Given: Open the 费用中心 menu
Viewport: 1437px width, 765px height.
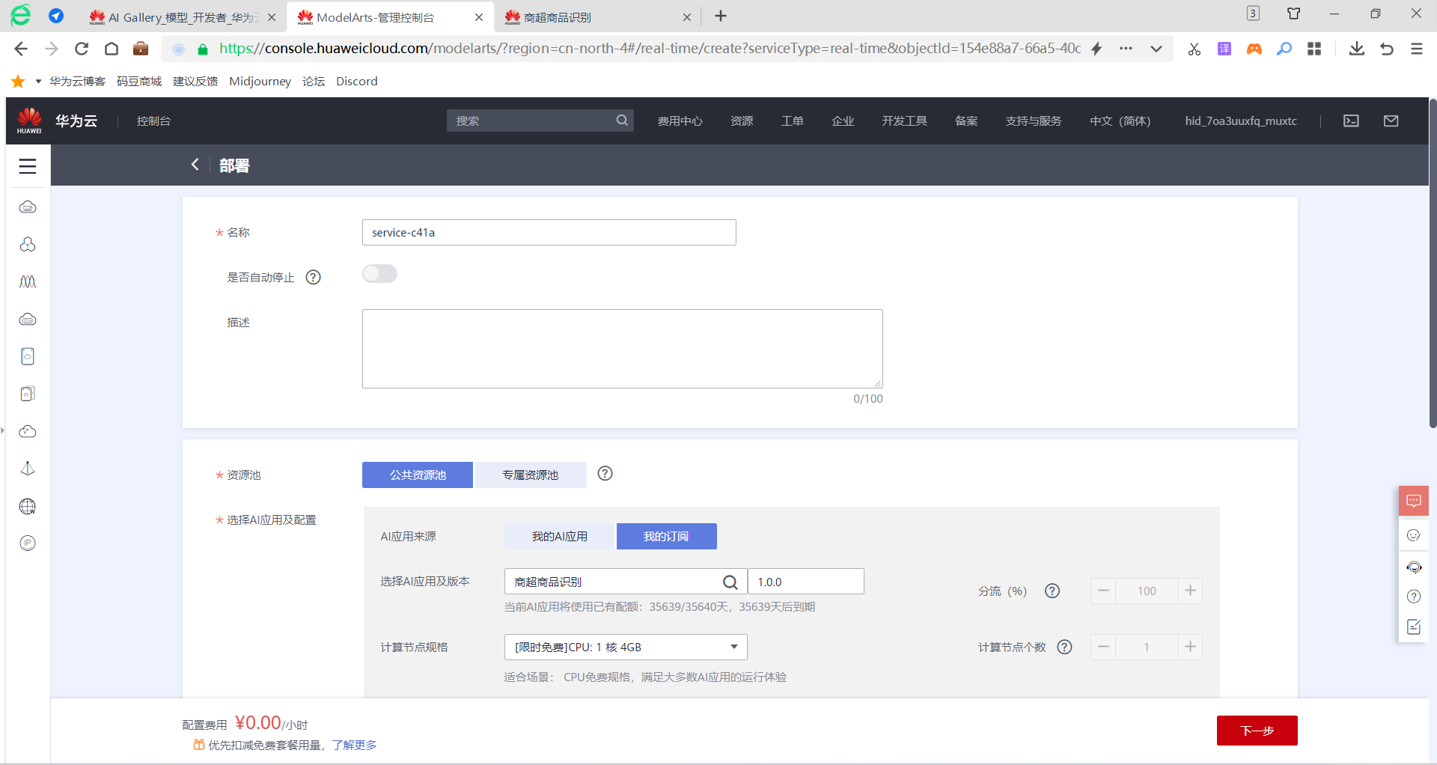Looking at the screenshot, I should (x=680, y=121).
